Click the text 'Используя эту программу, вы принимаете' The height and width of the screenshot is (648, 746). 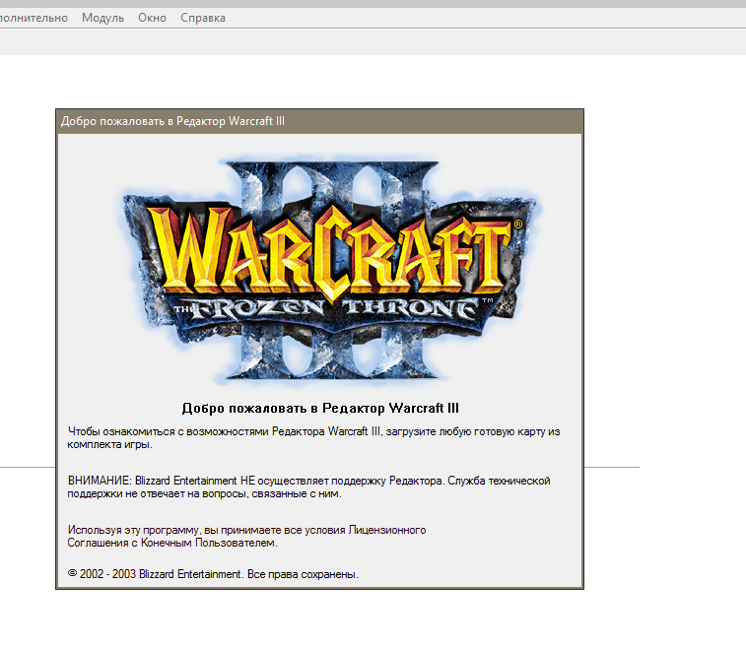tap(246, 536)
